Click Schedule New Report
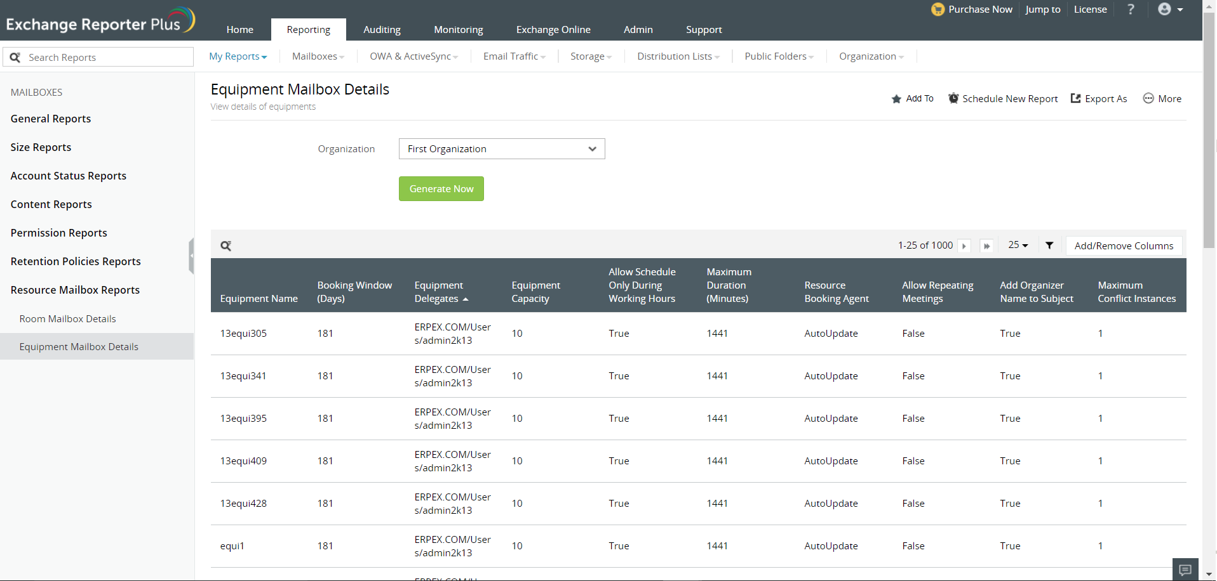Viewport: 1217px width, 581px height. (x=1003, y=99)
